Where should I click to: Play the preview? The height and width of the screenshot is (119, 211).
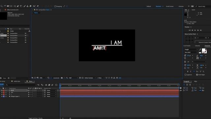click(195, 30)
